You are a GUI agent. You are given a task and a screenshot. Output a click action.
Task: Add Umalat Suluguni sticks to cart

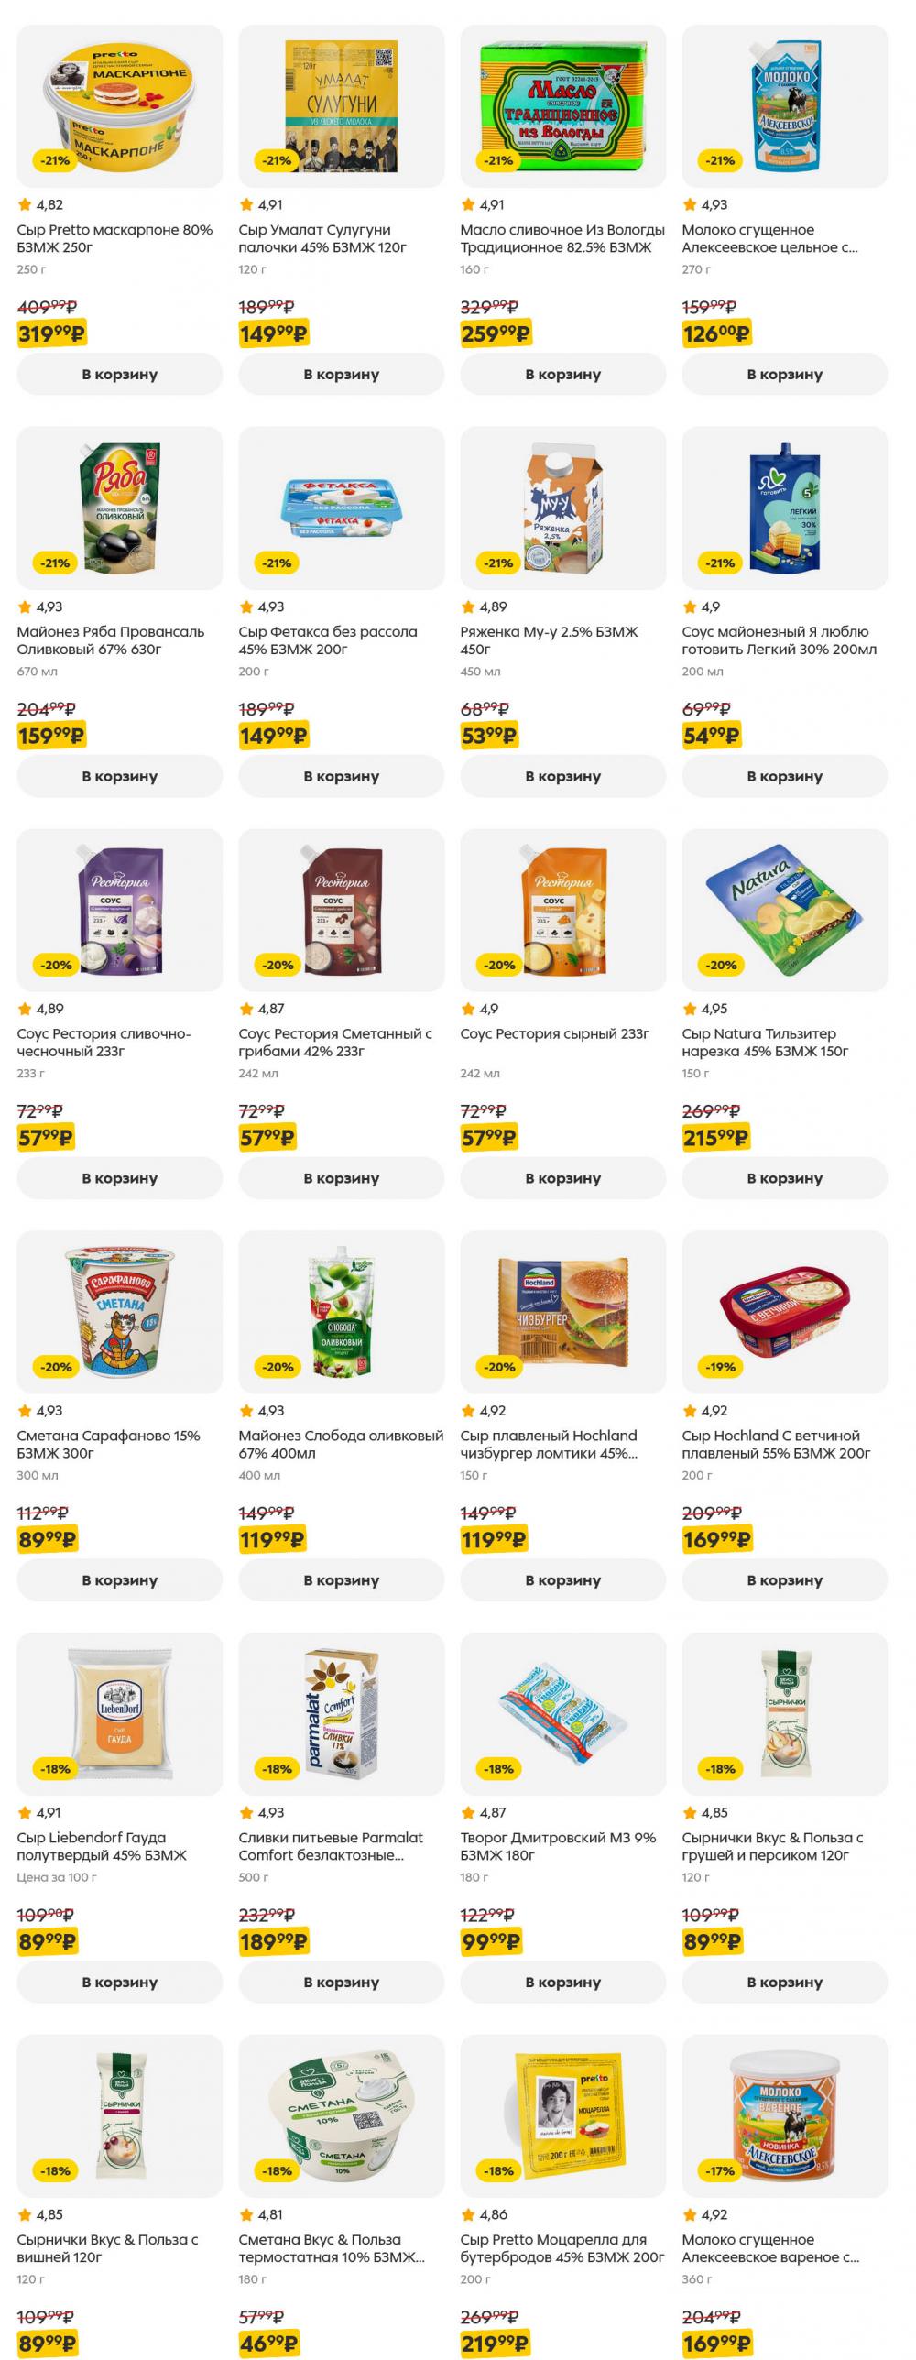(x=341, y=374)
